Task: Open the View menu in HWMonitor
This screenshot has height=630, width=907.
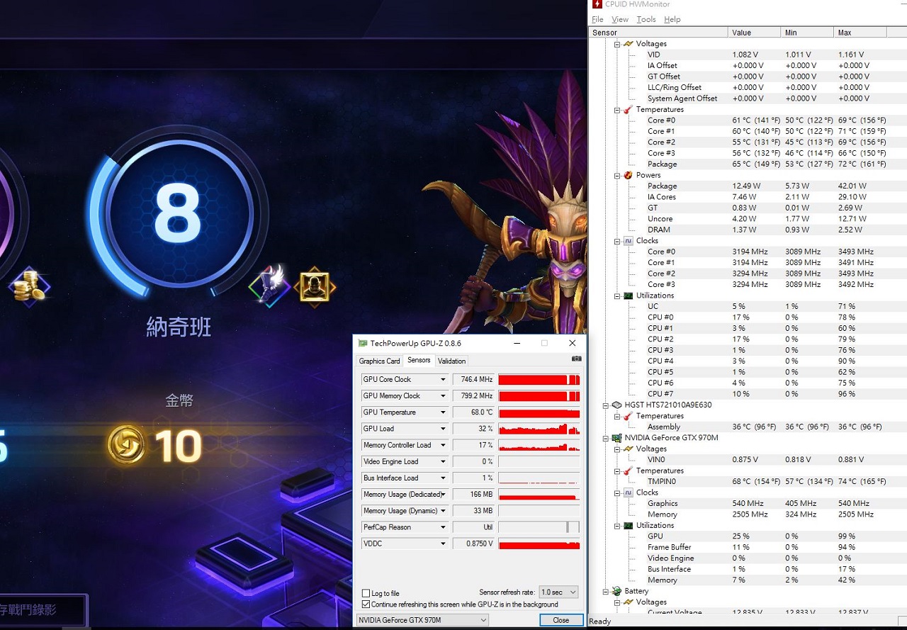Action: (620, 19)
